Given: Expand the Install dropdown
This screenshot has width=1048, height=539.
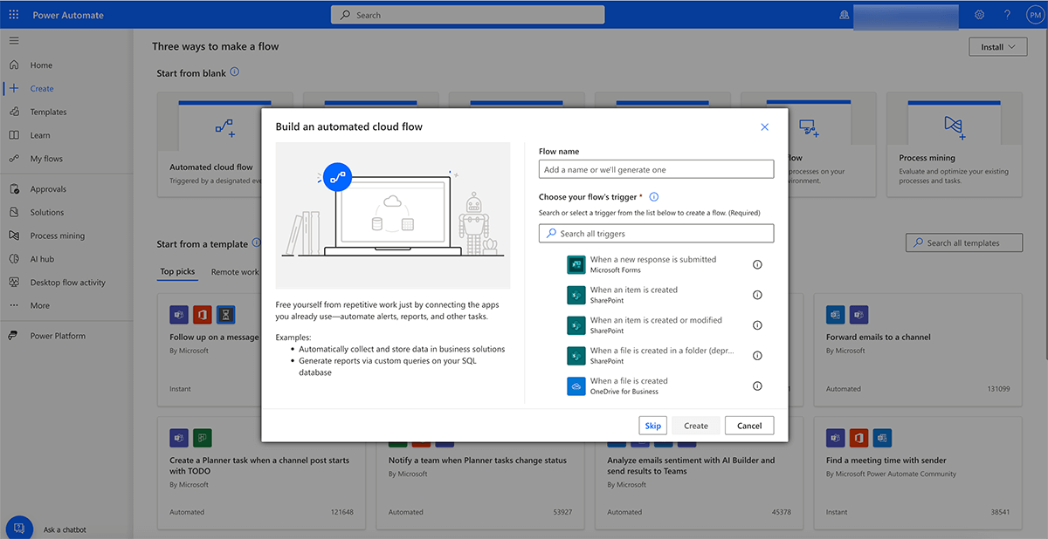Looking at the screenshot, I should pos(998,47).
